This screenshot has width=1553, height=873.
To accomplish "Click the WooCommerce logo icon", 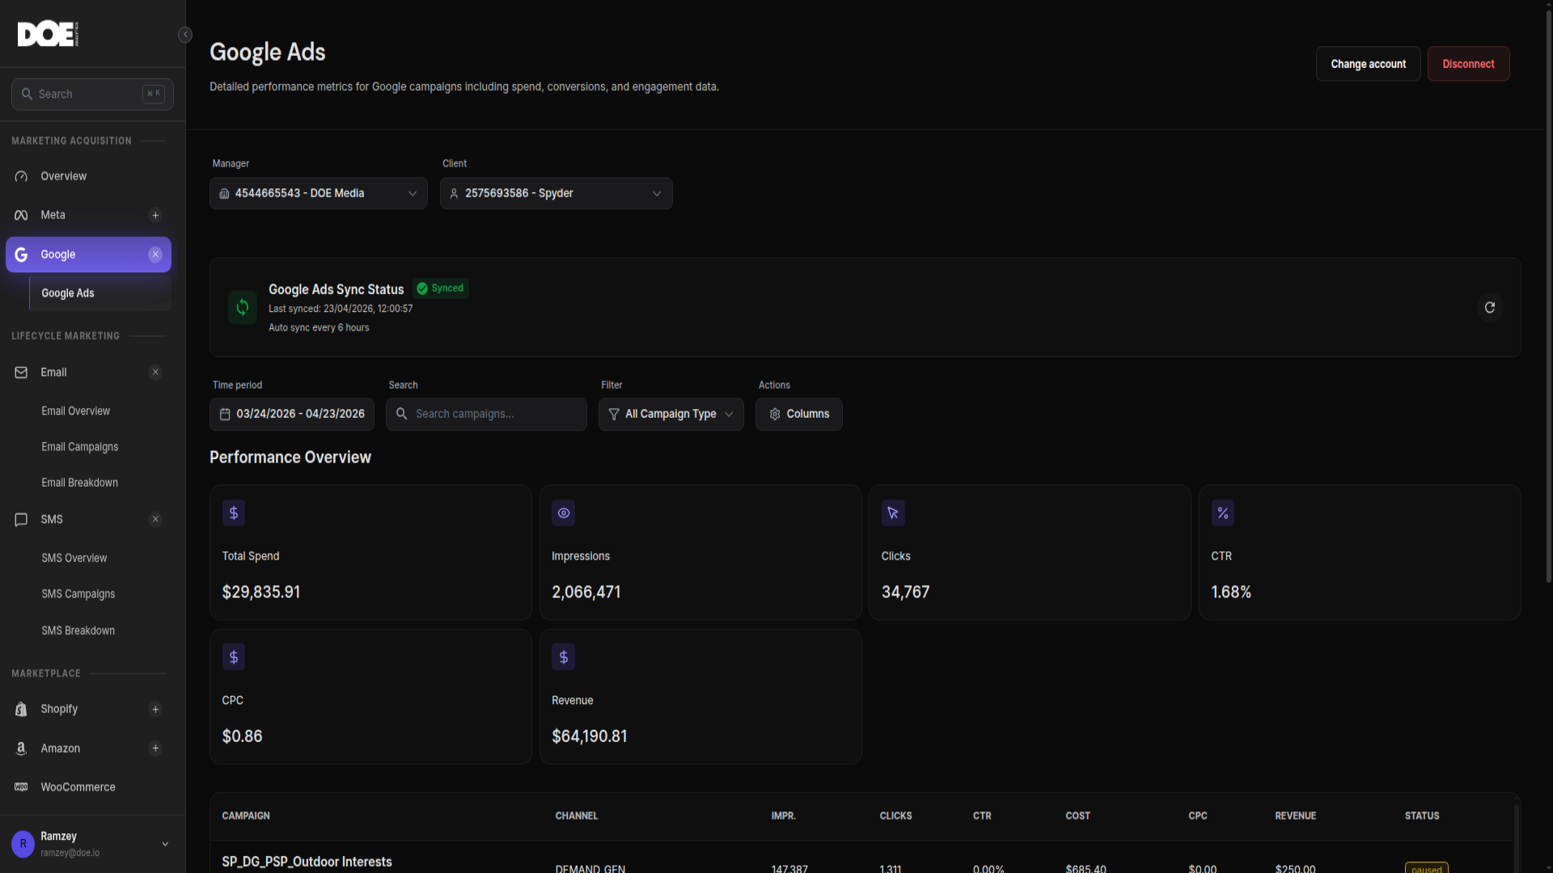I will [x=21, y=787].
